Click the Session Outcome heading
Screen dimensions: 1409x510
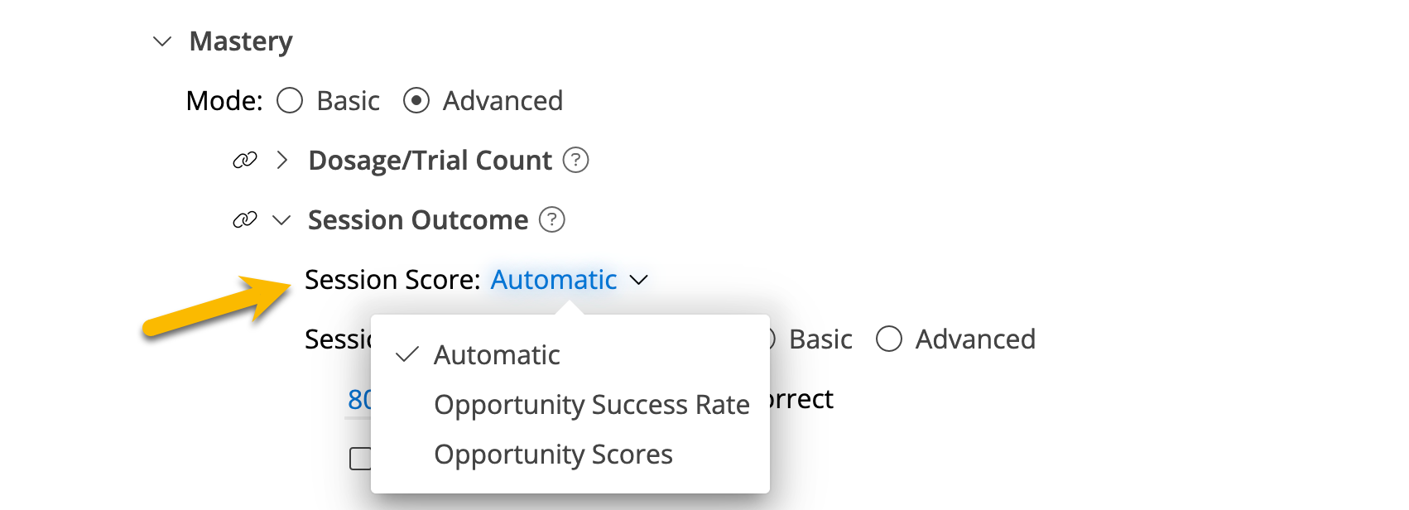[418, 220]
